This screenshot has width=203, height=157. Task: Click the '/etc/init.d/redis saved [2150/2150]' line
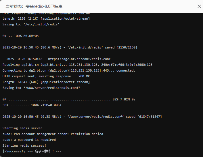pos(70,47)
